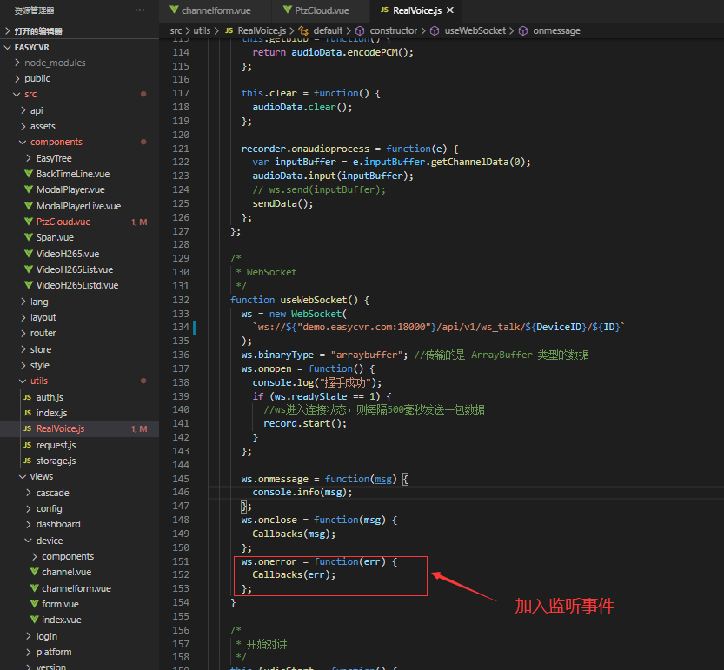The height and width of the screenshot is (670, 724).
Task: Collapse the src folder
Action: pos(17,94)
